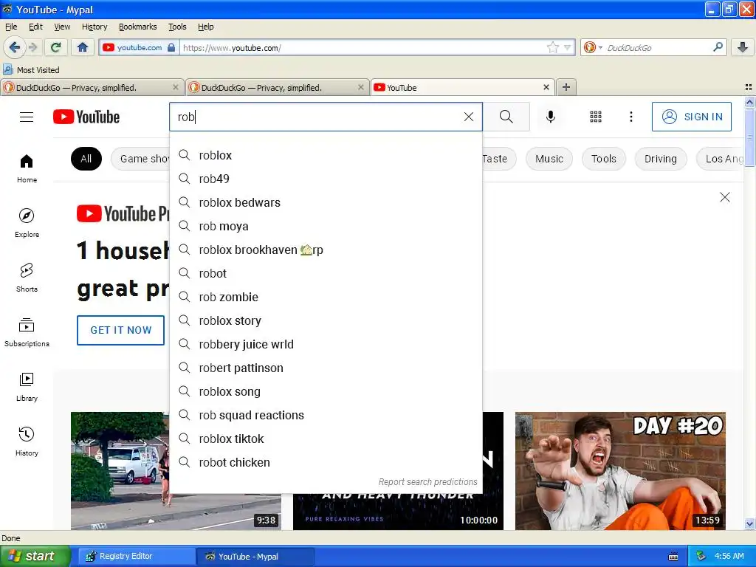Select the Music filter chip
756x567 pixels.
549,159
